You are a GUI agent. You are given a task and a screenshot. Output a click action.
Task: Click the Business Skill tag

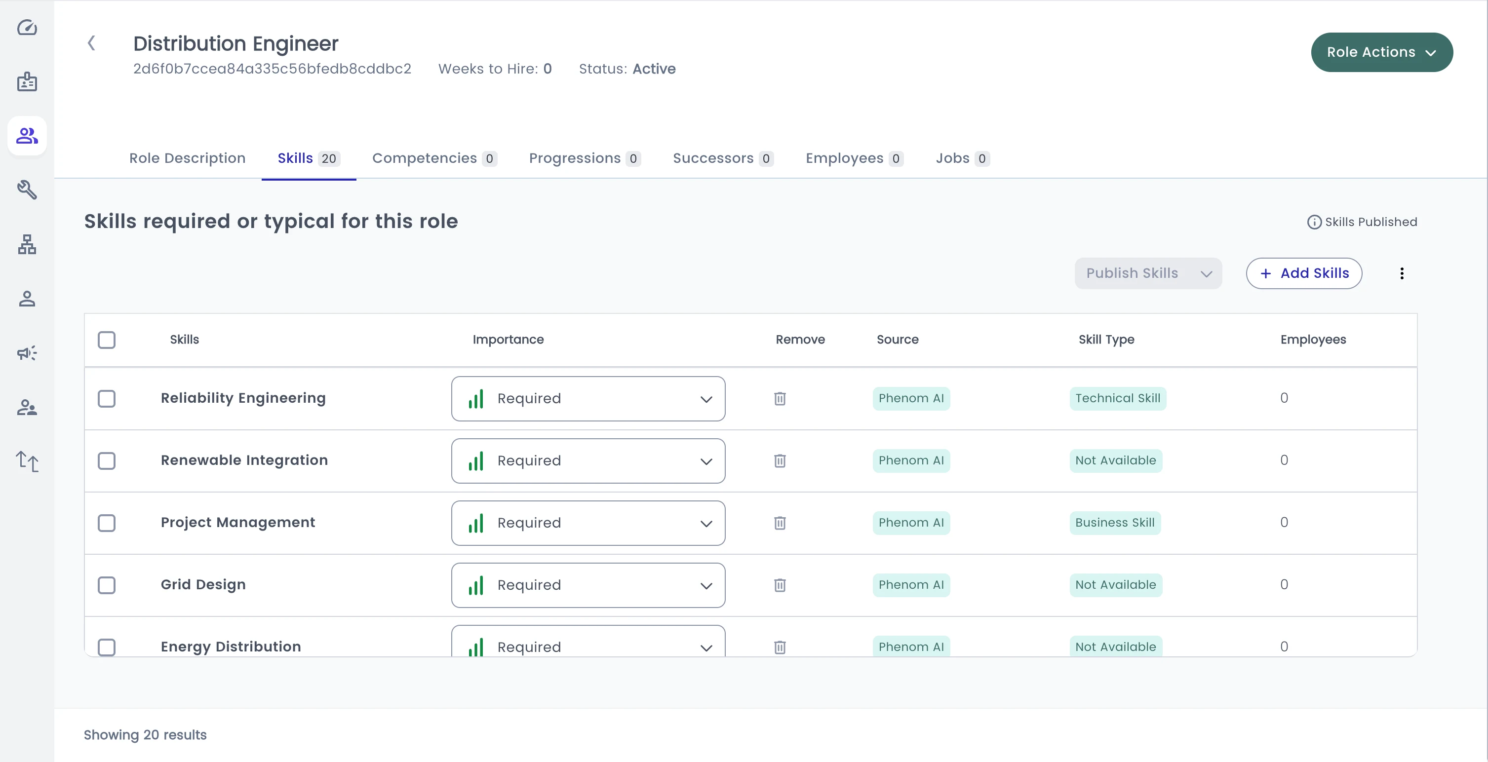(1114, 523)
